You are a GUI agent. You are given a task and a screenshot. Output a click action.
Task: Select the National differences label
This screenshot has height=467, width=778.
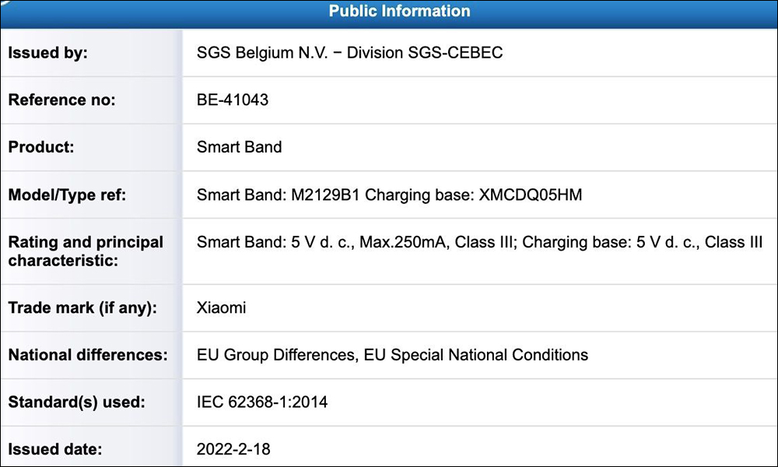coord(88,355)
